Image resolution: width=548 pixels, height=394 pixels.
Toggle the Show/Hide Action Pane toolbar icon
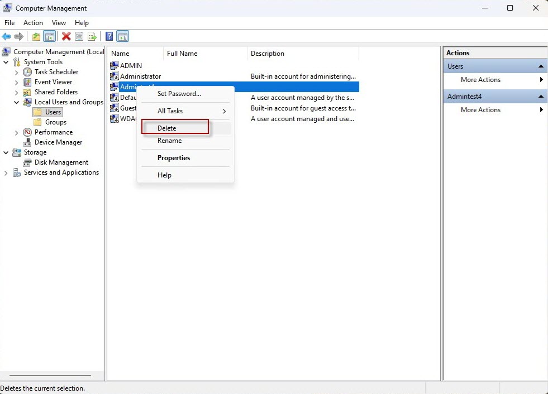123,36
